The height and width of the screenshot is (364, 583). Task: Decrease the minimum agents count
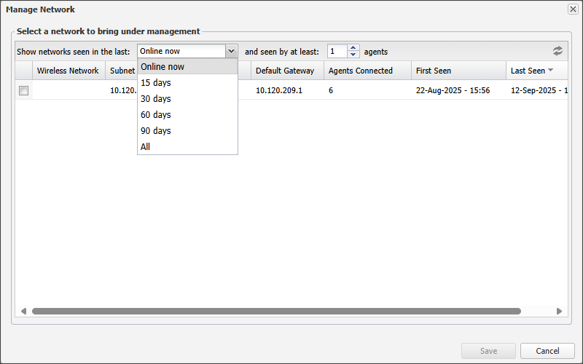353,55
